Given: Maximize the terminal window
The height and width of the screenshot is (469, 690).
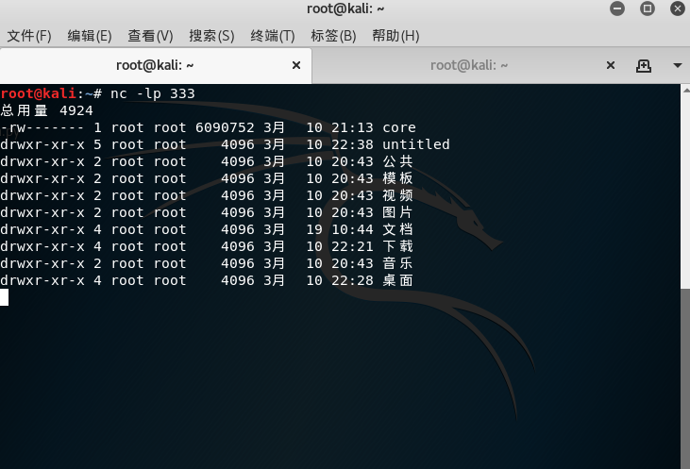Looking at the screenshot, I should point(647,8).
